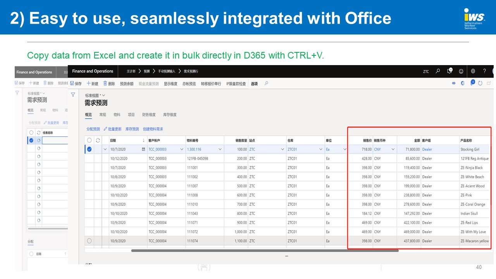496x279 pixels.
Task: Open the warehouse ZTC01 dropdown in first row
Action: pos(321,149)
